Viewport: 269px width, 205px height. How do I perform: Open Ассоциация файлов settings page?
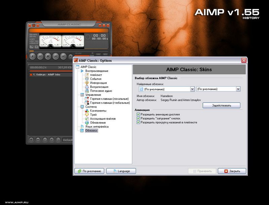click(103, 119)
